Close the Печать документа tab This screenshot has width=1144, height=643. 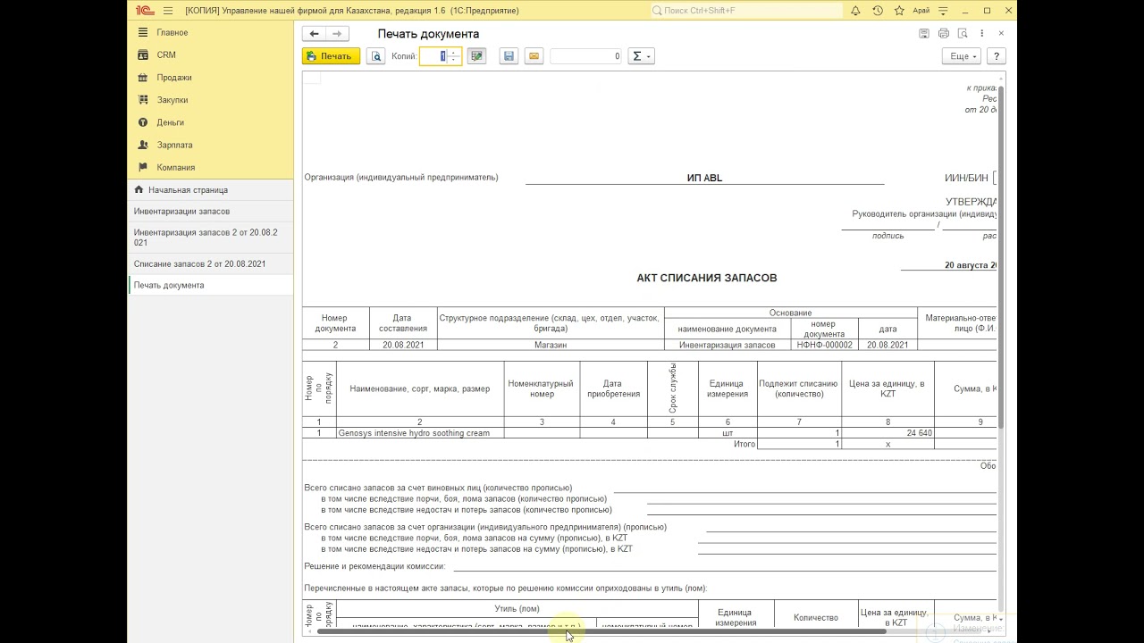[x=1001, y=33]
